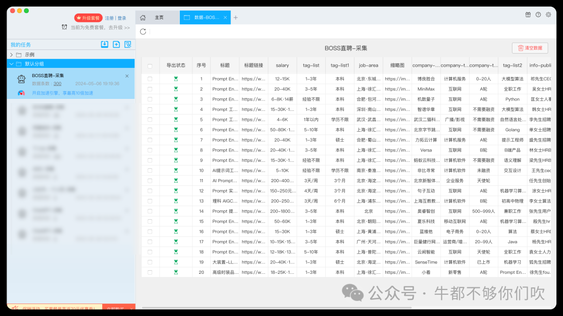Click the 标题链接 cell in row 2

point(253,89)
